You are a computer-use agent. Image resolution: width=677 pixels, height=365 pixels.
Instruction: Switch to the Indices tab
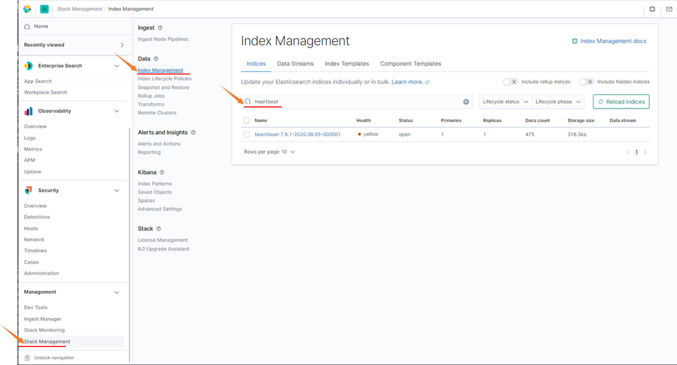click(x=256, y=64)
